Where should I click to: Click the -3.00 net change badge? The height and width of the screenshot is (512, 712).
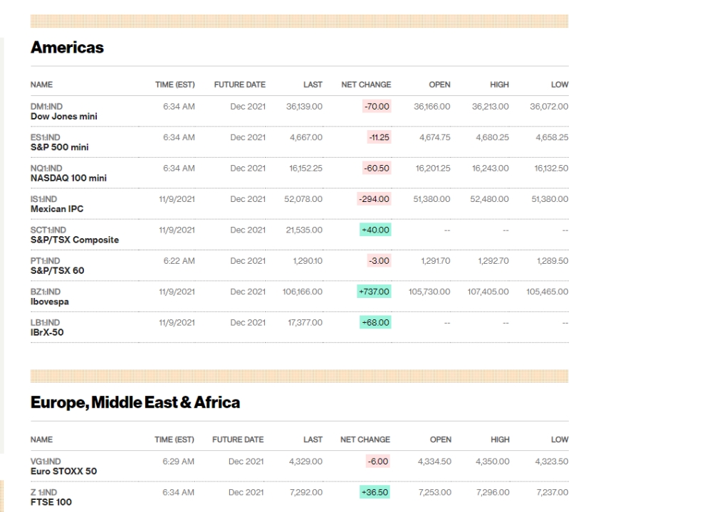379,261
